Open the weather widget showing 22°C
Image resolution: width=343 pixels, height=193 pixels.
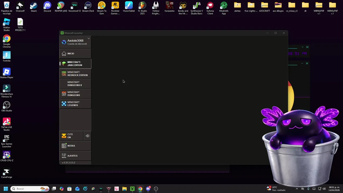click(x=276, y=189)
